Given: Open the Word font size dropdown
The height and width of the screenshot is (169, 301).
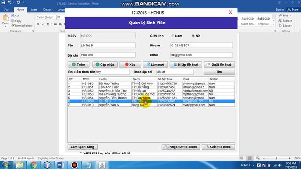Looking at the screenshot, I should point(64,17).
